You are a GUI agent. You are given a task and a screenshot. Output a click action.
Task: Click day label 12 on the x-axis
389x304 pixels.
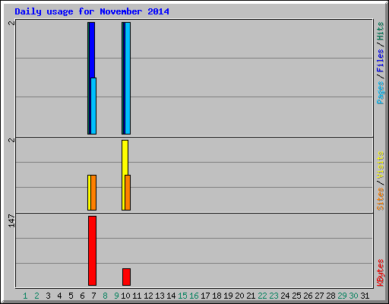[148, 296]
